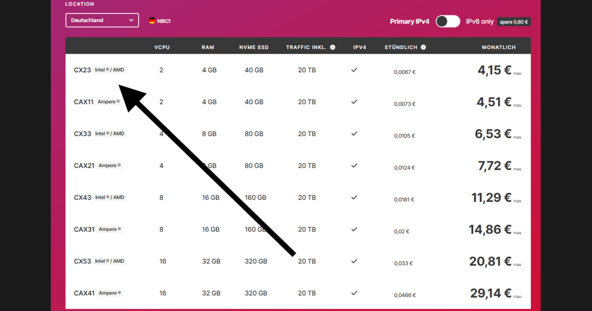Click the 29,14 € monthly price
The width and height of the screenshot is (592, 311).
click(491, 293)
